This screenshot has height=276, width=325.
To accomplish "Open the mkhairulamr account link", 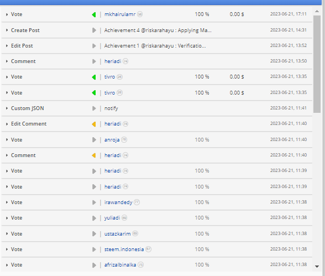I will click(x=120, y=14).
